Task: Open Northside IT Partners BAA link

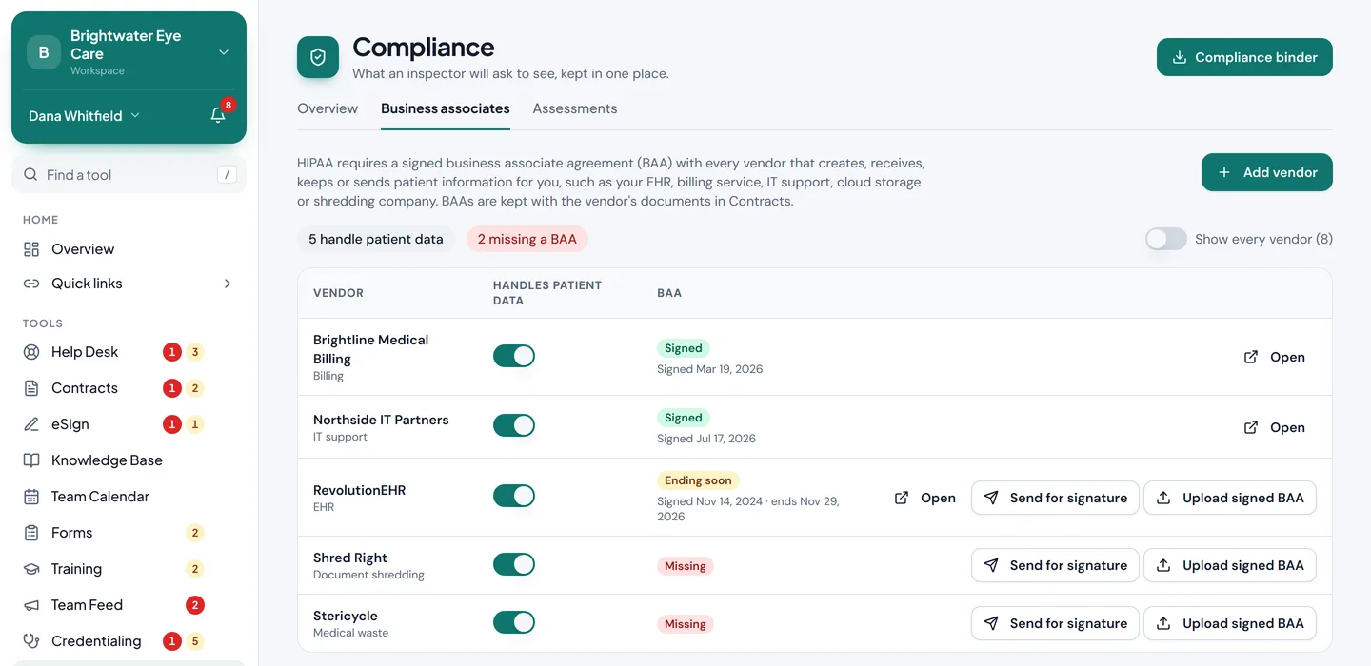Action: [1274, 427]
